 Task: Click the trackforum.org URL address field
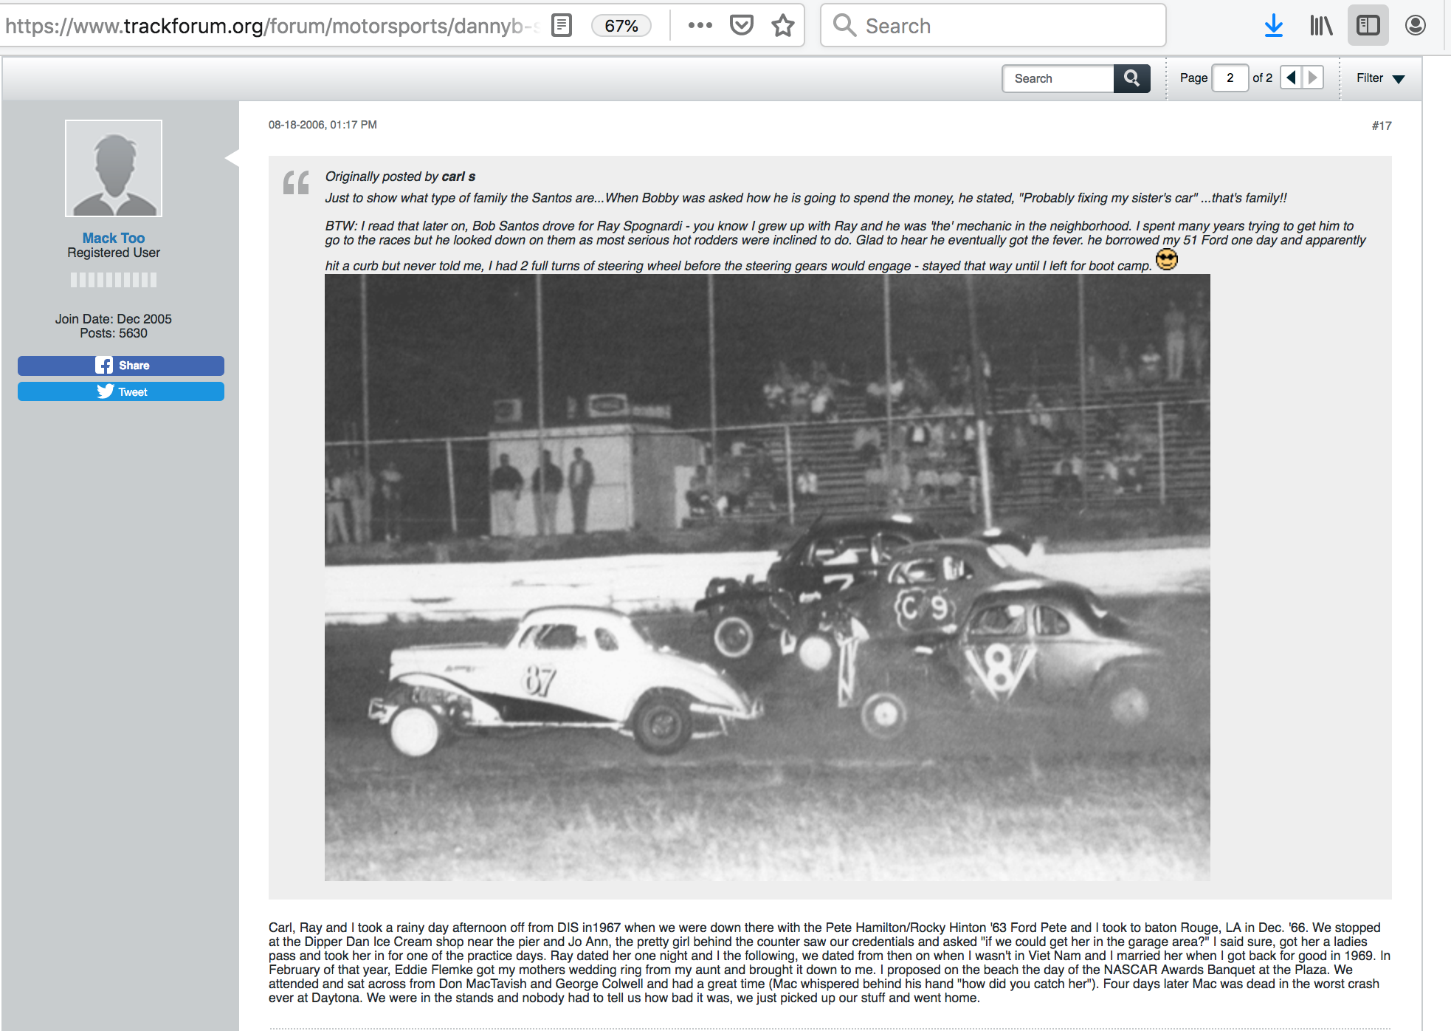tap(273, 26)
